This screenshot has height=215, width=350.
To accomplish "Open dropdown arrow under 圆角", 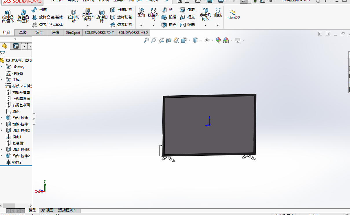I will click(x=141, y=25).
